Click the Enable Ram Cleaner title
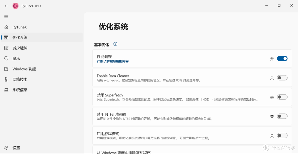 click(113, 76)
